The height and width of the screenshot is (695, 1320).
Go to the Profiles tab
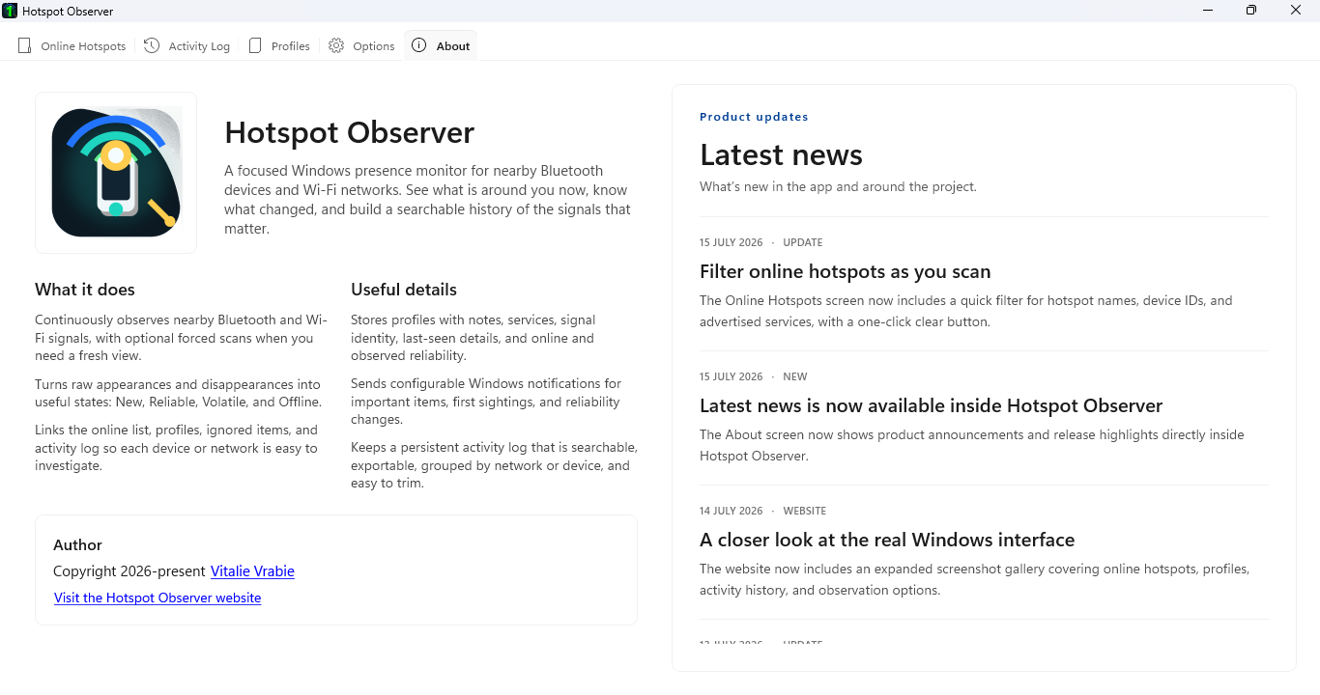click(279, 45)
